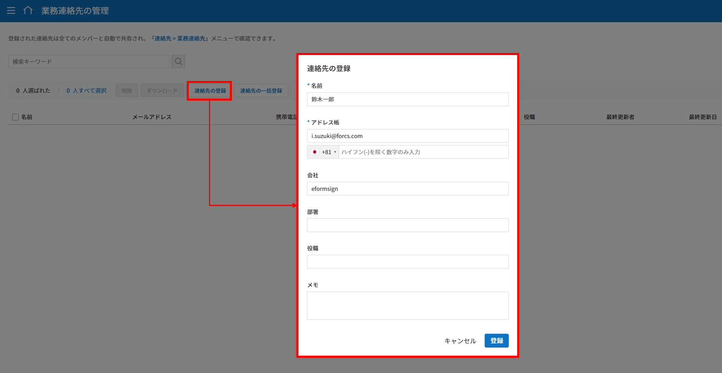Toggle the select-all name checkbox
Viewport: 722px width, 373px height.
pyautogui.click(x=16, y=117)
